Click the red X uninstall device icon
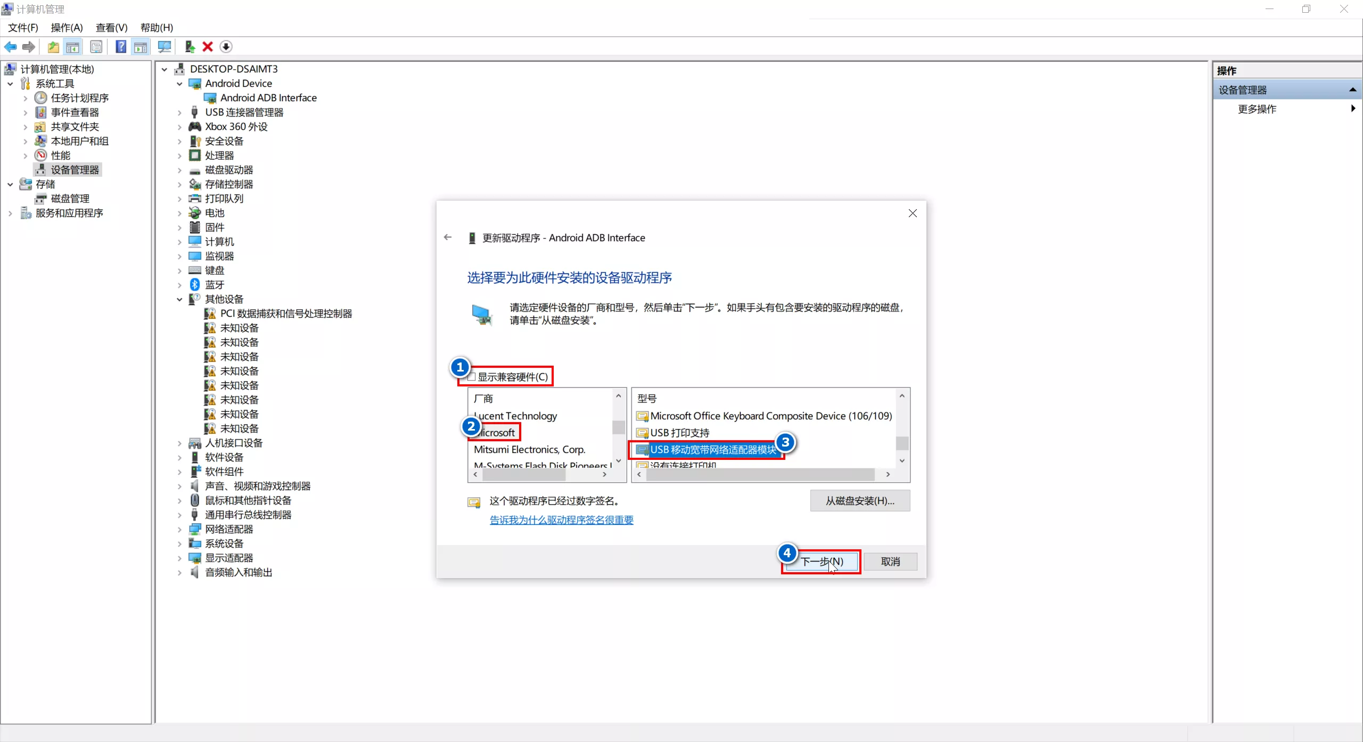Screen dimensions: 1363x742 point(208,47)
